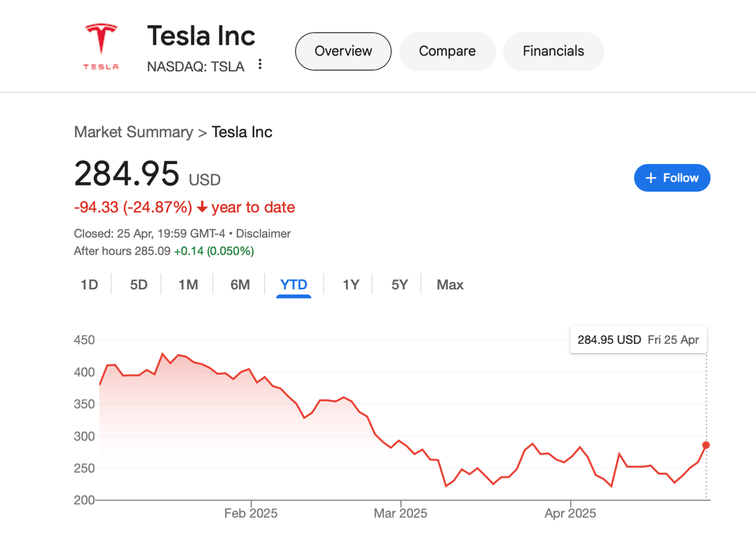Click the red endpoint marker on chart
This screenshot has height=538, width=756.
tap(706, 446)
